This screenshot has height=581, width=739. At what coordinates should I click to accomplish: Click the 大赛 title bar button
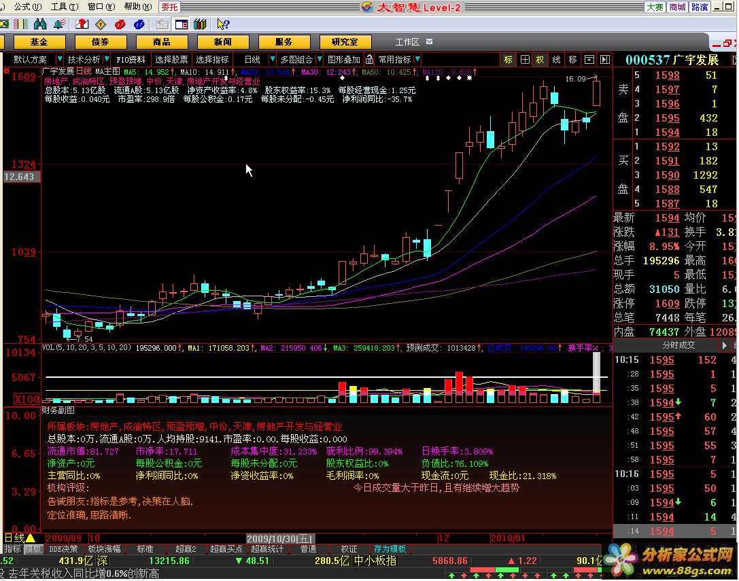(x=655, y=7)
